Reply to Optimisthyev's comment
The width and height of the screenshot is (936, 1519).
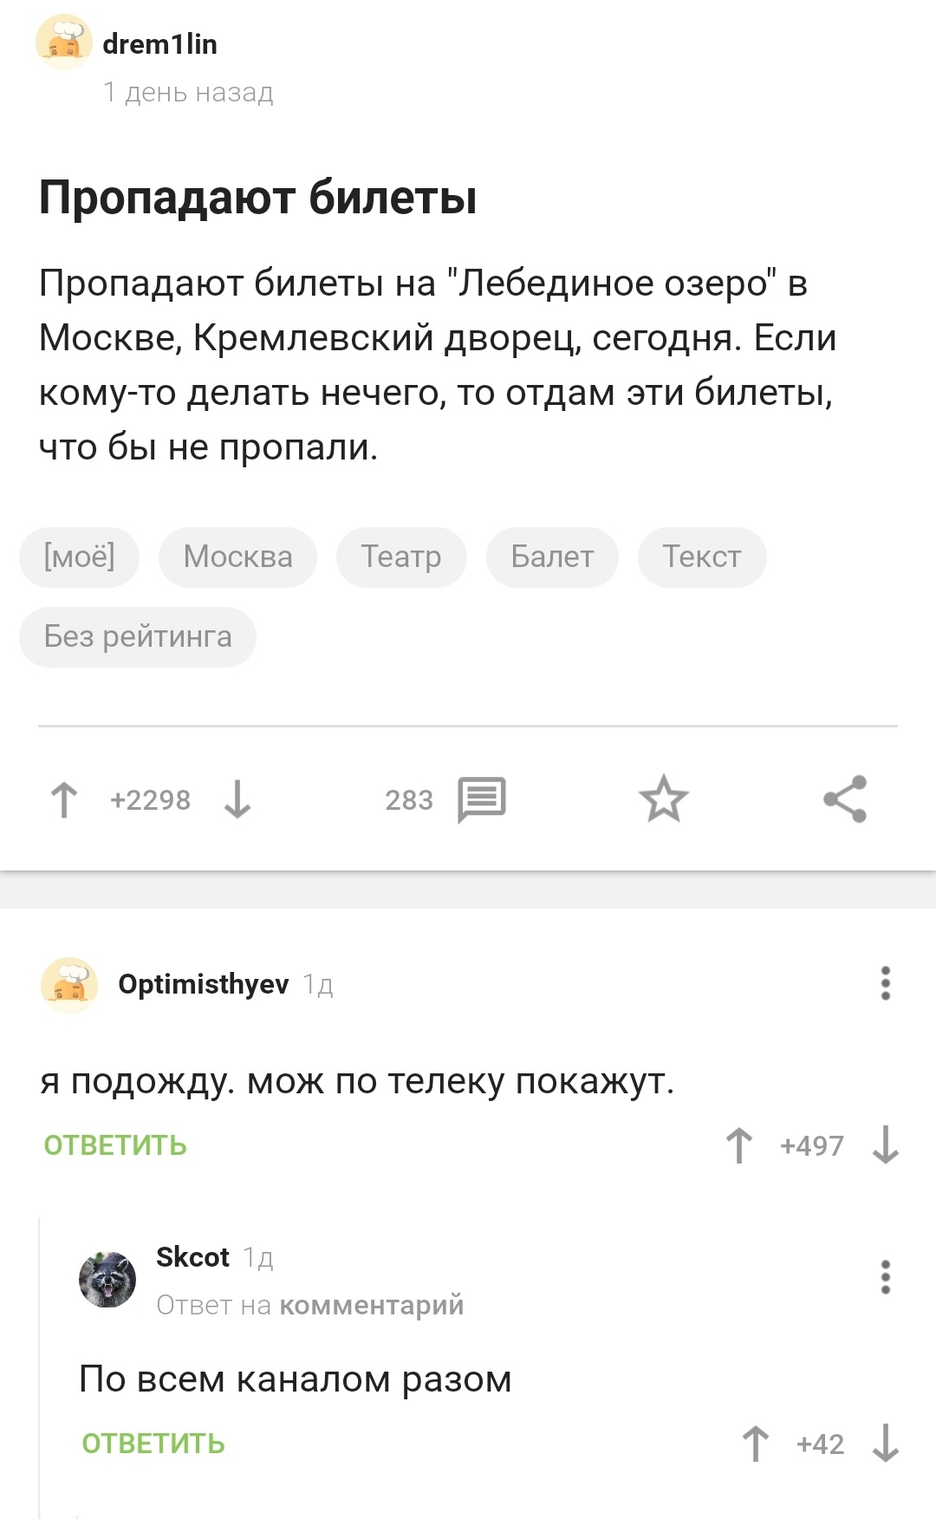[115, 1145]
